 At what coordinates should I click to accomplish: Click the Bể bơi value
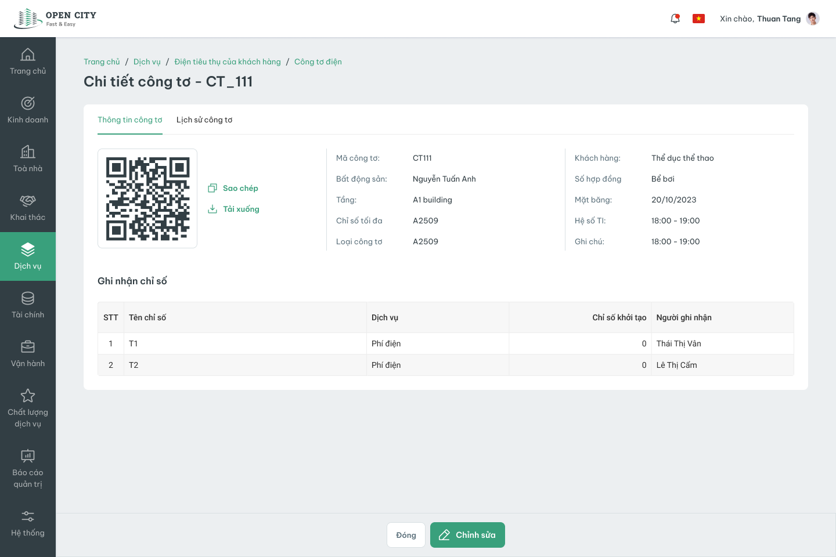pyautogui.click(x=663, y=179)
